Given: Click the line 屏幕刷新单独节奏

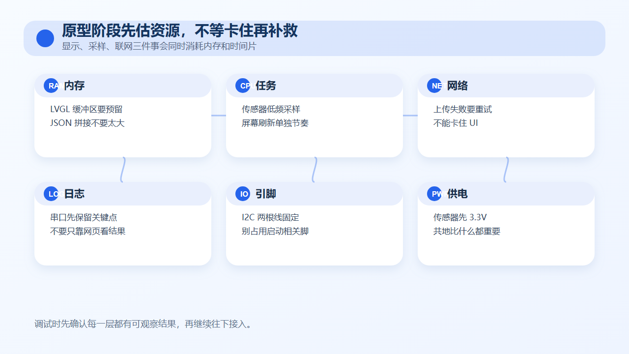Looking at the screenshot, I should tap(275, 123).
